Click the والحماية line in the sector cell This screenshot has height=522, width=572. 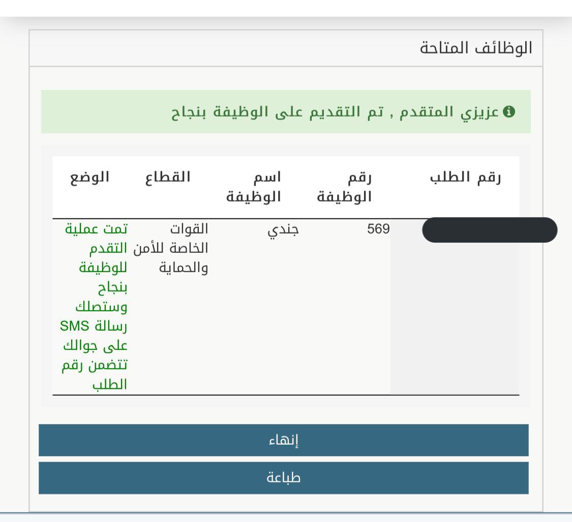(184, 268)
